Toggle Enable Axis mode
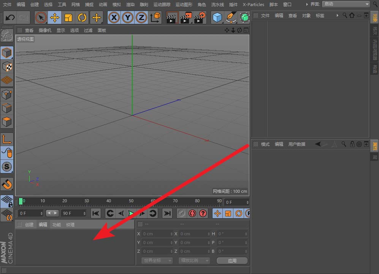This screenshot has height=274, width=379. pyautogui.click(x=7, y=139)
